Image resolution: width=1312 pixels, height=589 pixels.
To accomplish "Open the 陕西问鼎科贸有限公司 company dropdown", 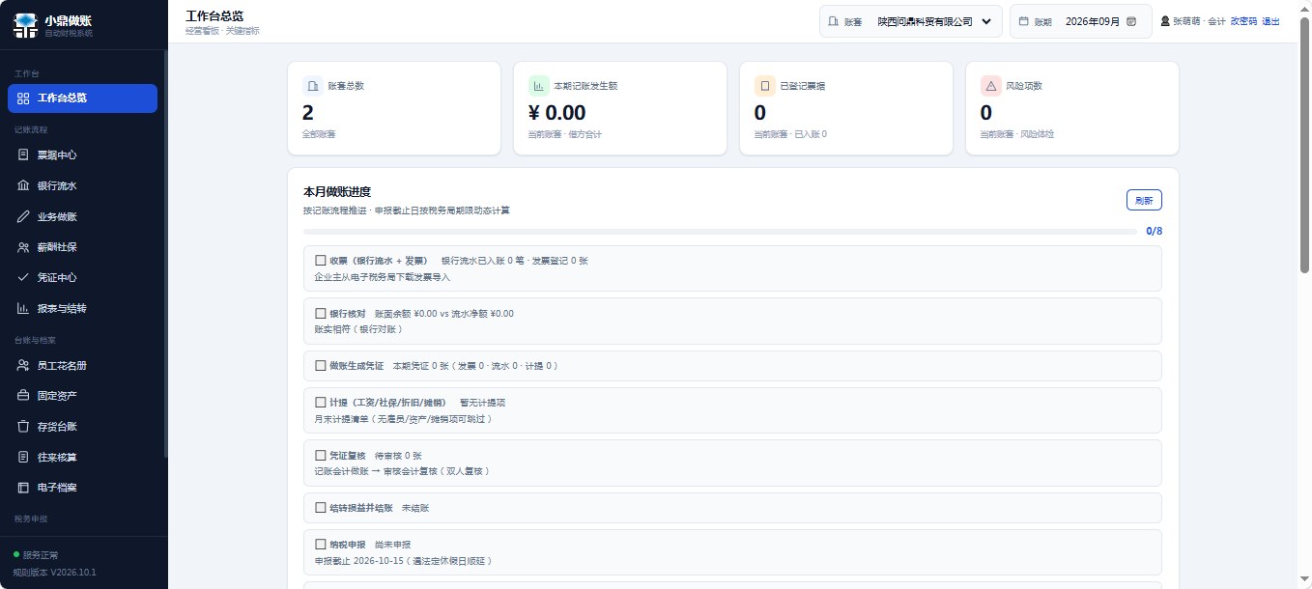I will click(x=933, y=21).
